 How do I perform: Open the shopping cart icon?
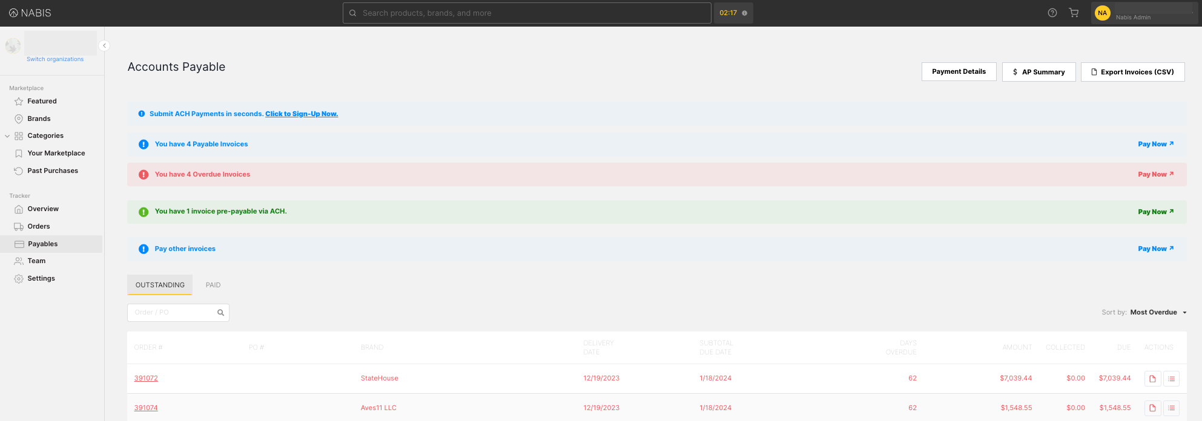(1074, 13)
